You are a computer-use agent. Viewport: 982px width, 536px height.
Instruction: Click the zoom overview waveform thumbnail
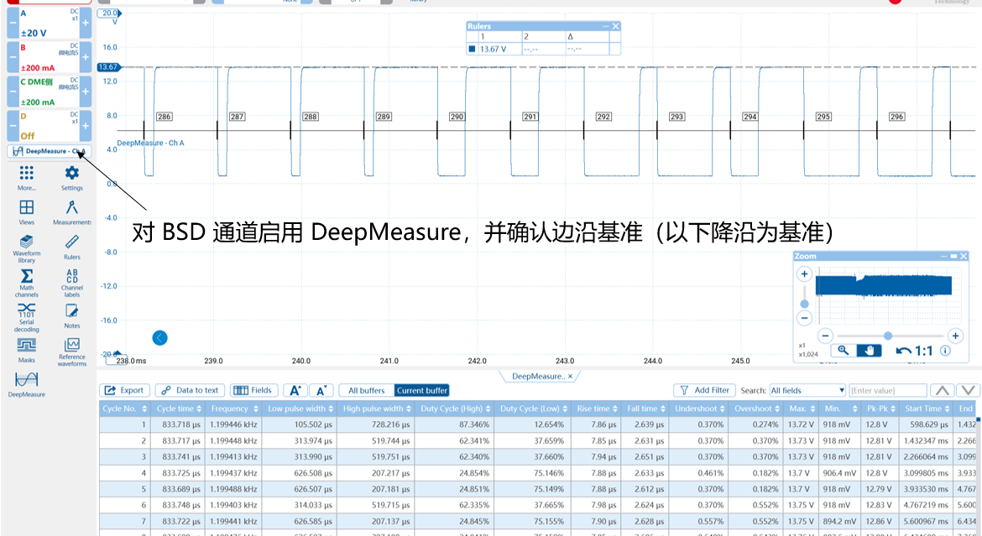pyautogui.click(x=883, y=285)
